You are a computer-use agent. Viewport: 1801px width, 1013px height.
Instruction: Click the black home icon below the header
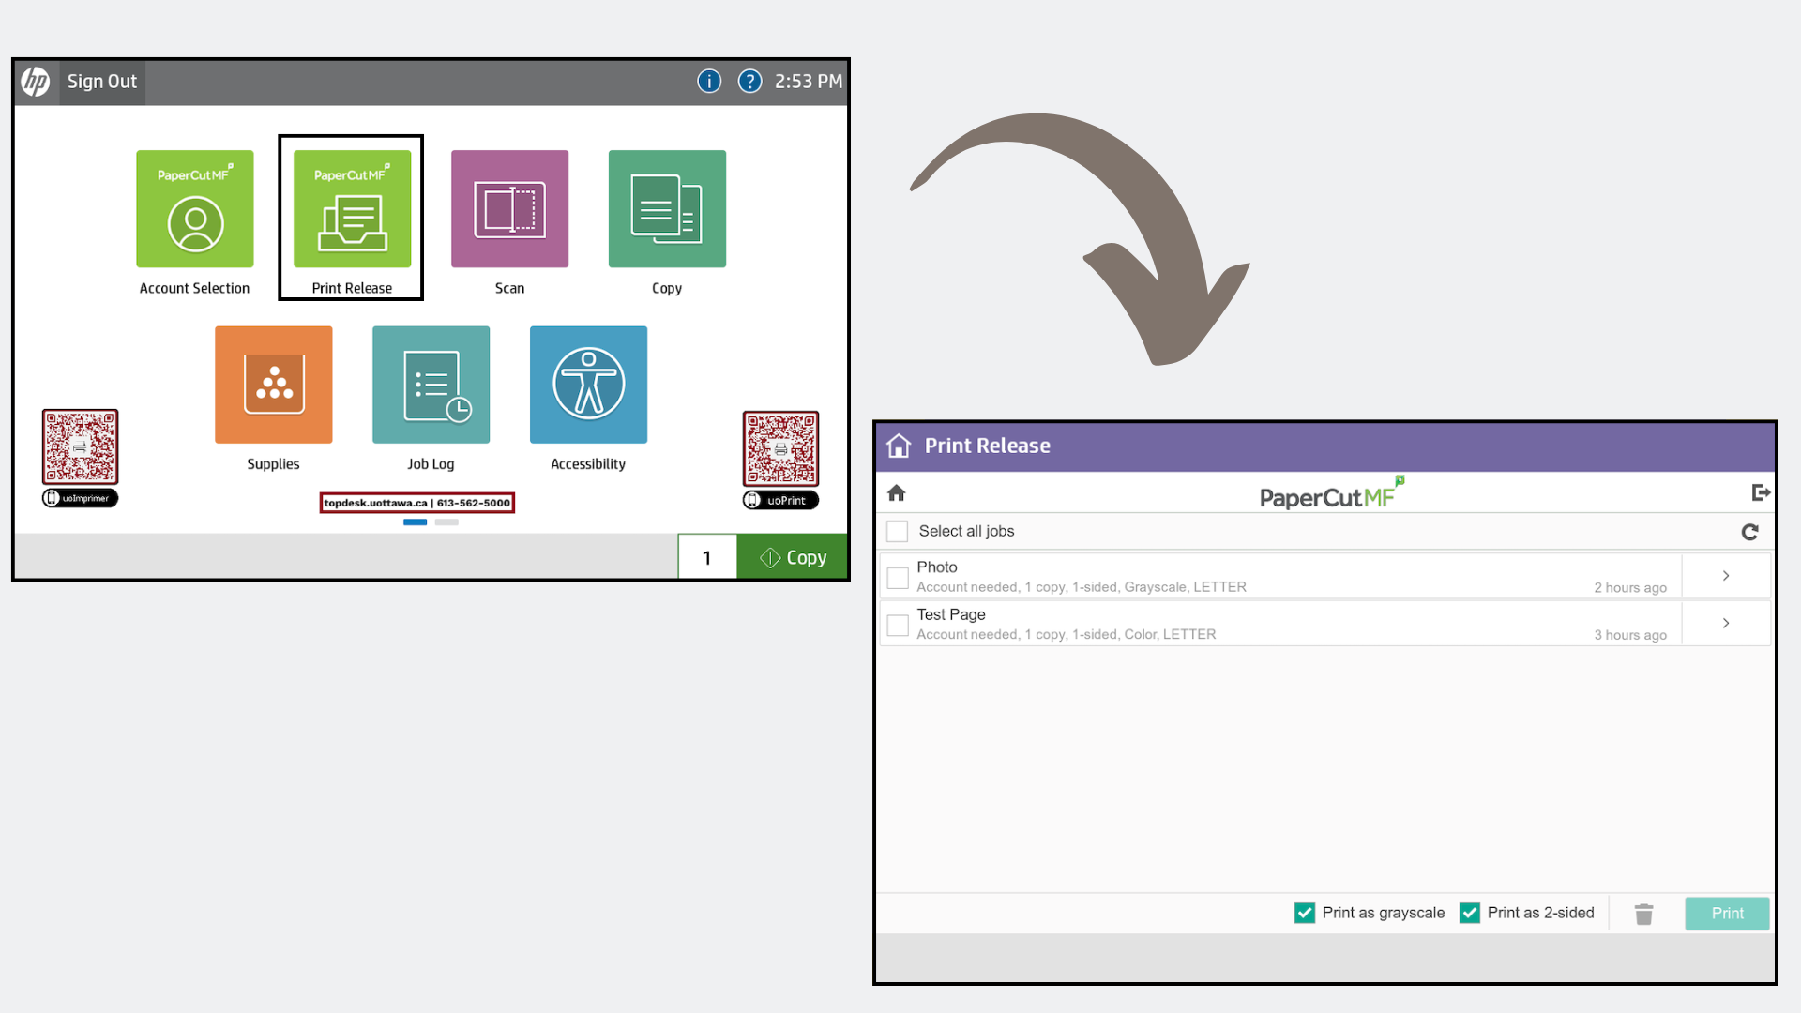(896, 492)
